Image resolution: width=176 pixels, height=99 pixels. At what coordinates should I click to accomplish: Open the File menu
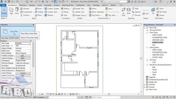tap(3, 5)
